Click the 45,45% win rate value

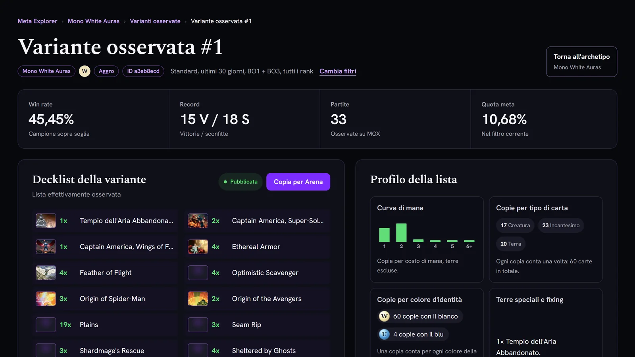click(51, 119)
